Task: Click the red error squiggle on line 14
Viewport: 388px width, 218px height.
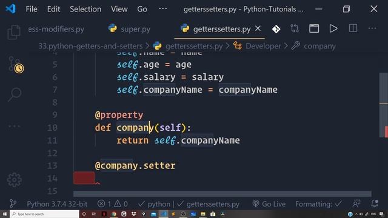Action: click(x=97, y=183)
